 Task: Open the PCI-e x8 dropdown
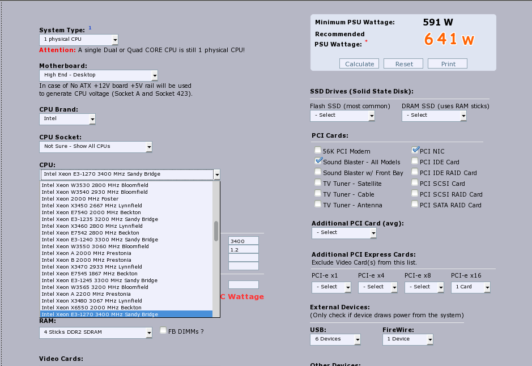click(x=424, y=287)
